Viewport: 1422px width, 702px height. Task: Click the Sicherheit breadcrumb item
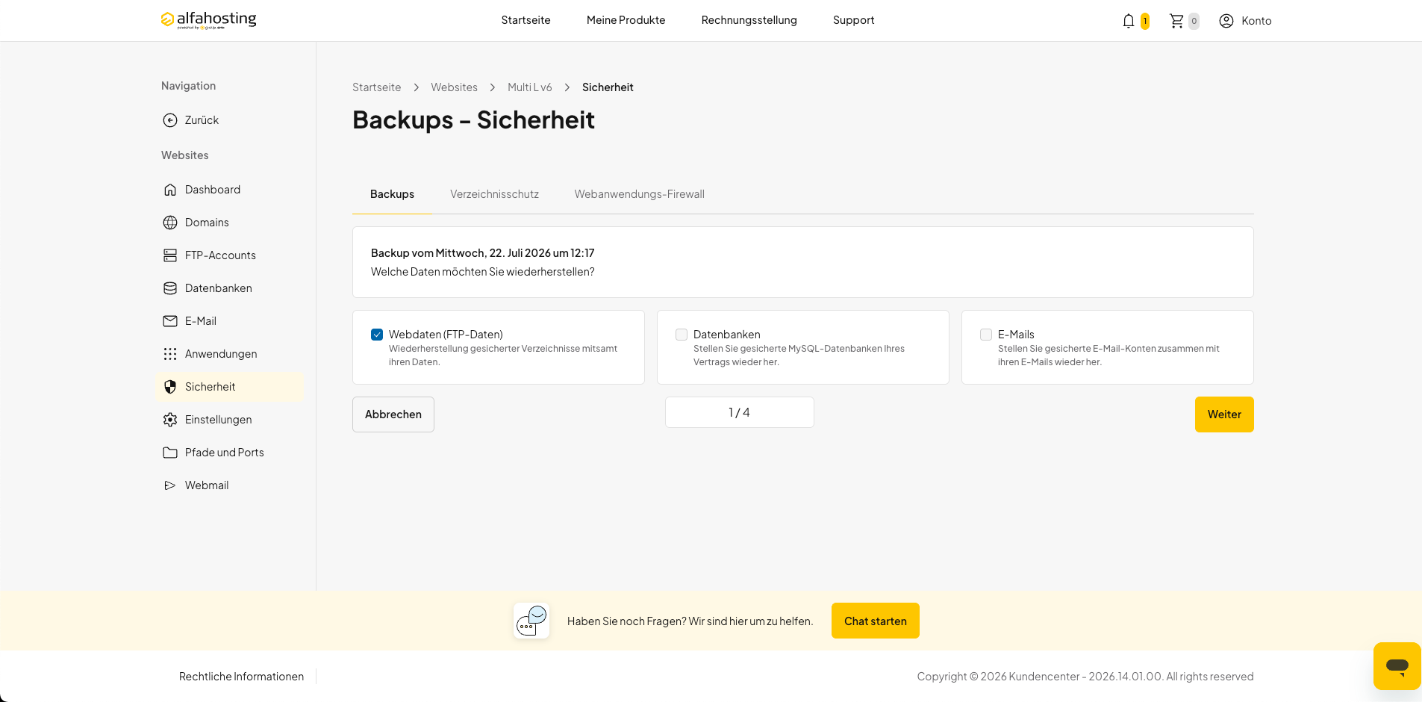[x=608, y=87]
